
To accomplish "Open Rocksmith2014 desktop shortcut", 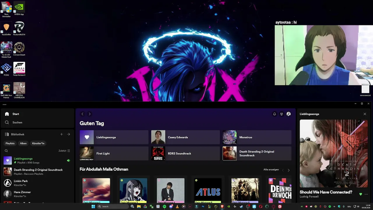I will (x=19, y=29).
